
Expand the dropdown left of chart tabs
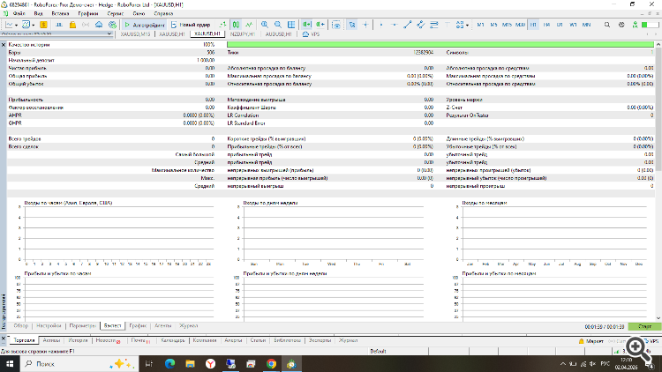point(109,33)
